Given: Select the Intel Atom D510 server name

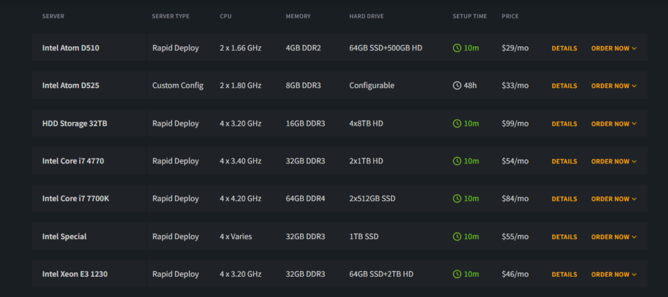Looking at the screenshot, I should click(x=70, y=48).
